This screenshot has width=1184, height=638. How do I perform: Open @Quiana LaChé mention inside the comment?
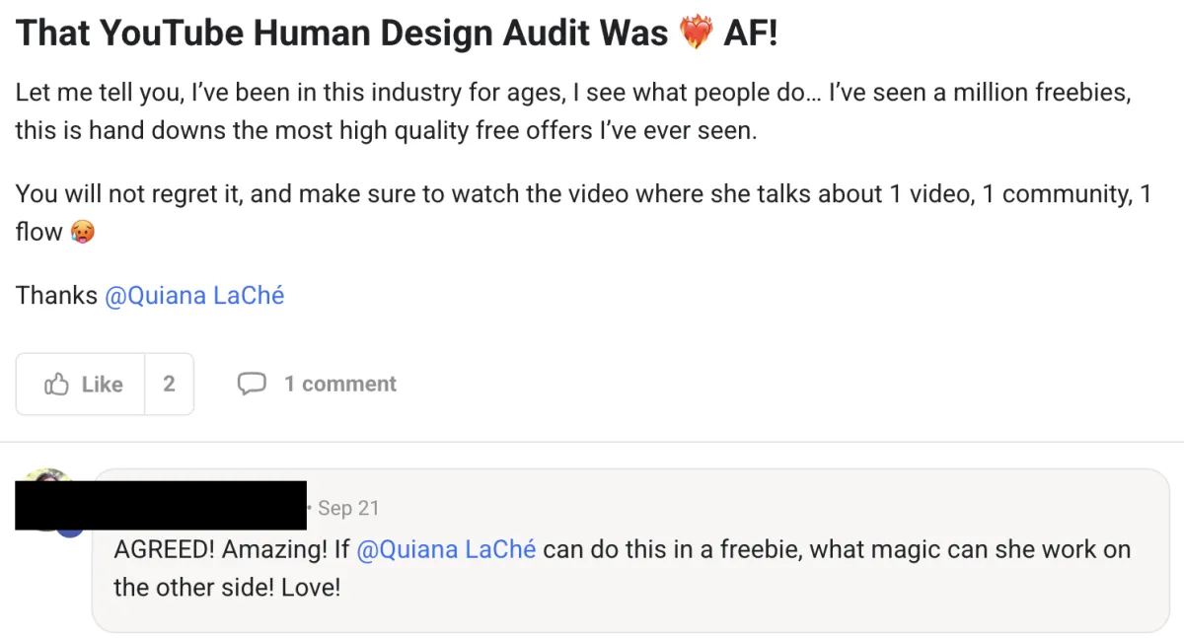[x=446, y=549]
